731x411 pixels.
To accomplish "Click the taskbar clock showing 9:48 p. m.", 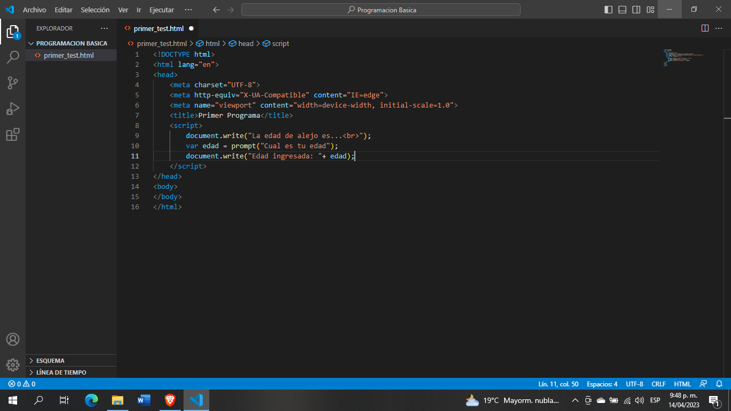I will coord(684,400).
